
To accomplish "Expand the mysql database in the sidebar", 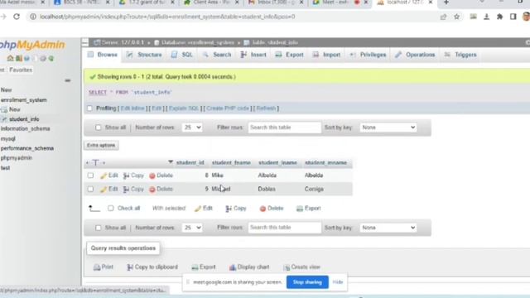I will pyautogui.click(x=8, y=138).
